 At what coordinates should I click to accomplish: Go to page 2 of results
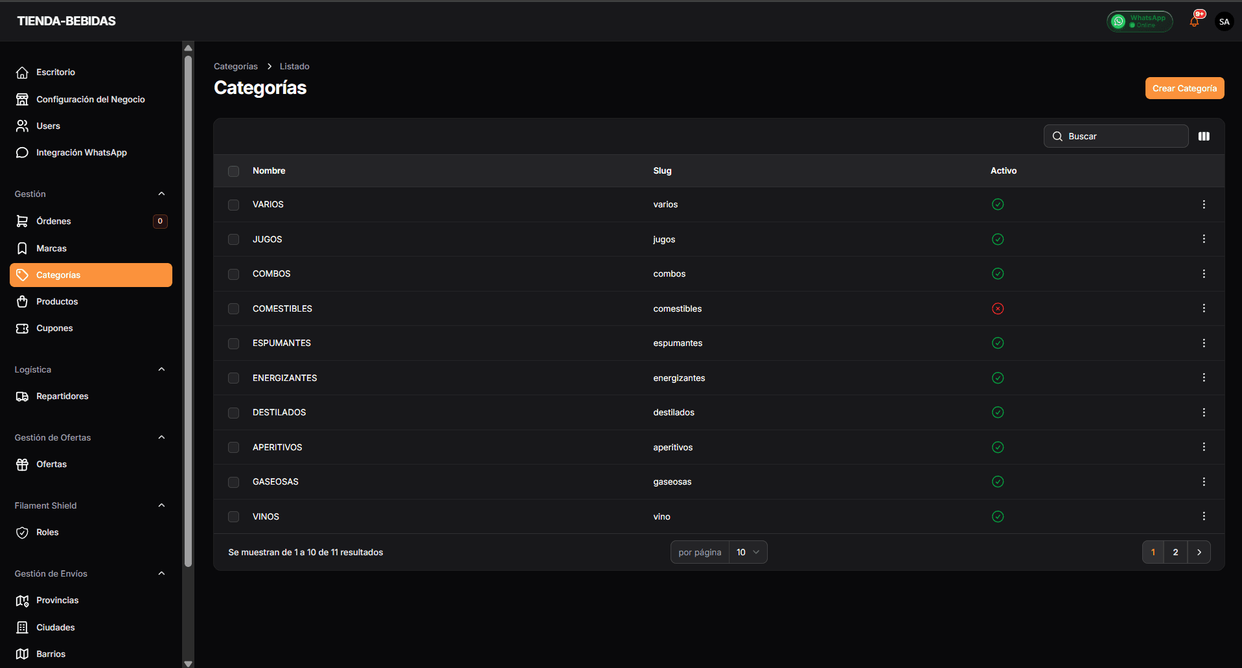pos(1175,552)
